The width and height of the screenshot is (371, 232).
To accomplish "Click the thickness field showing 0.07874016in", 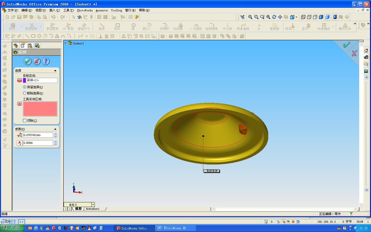I will (38, 135).
